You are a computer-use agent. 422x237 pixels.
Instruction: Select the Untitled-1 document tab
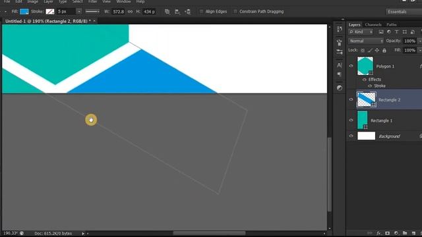tap(47, 21)
